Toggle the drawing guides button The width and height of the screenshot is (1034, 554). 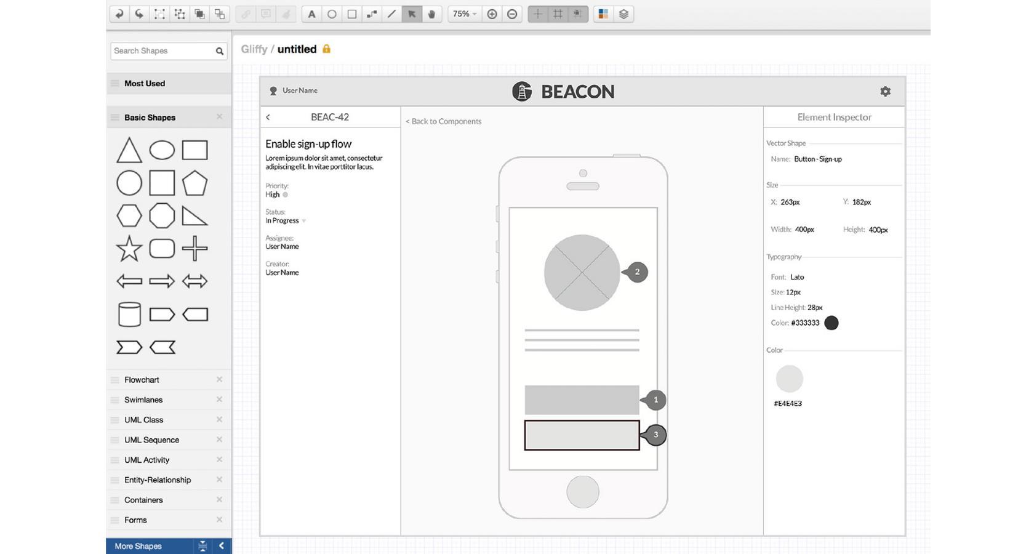coord(537,14)
